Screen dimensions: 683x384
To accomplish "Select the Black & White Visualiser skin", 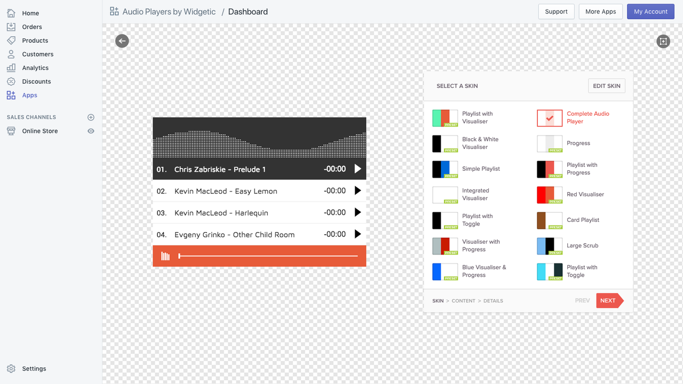I will coord(445,143).
